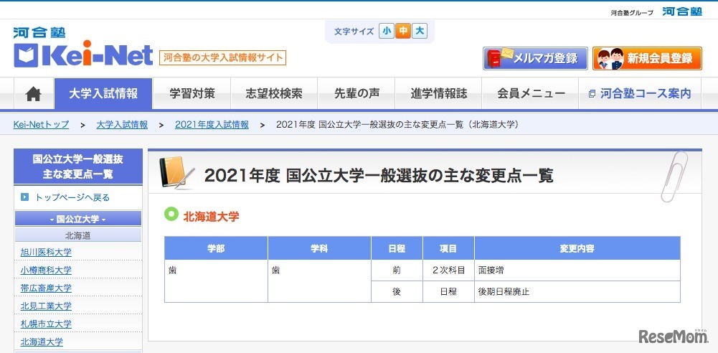Open 旭川医科大学 in the sidebar
The width and height of the screenshot is (718, 353).
coord(46,252)
